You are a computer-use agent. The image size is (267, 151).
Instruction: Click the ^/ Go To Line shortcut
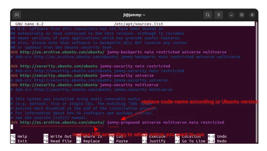coord(190,141)
